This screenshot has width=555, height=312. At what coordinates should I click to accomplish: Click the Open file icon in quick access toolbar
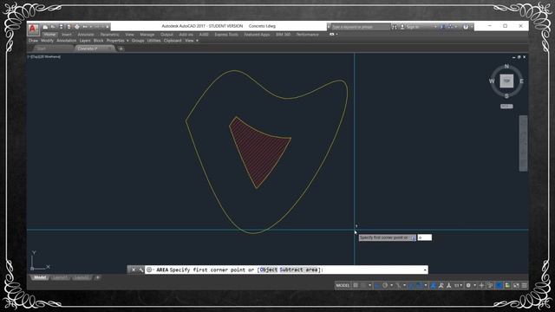pos(53,27)
